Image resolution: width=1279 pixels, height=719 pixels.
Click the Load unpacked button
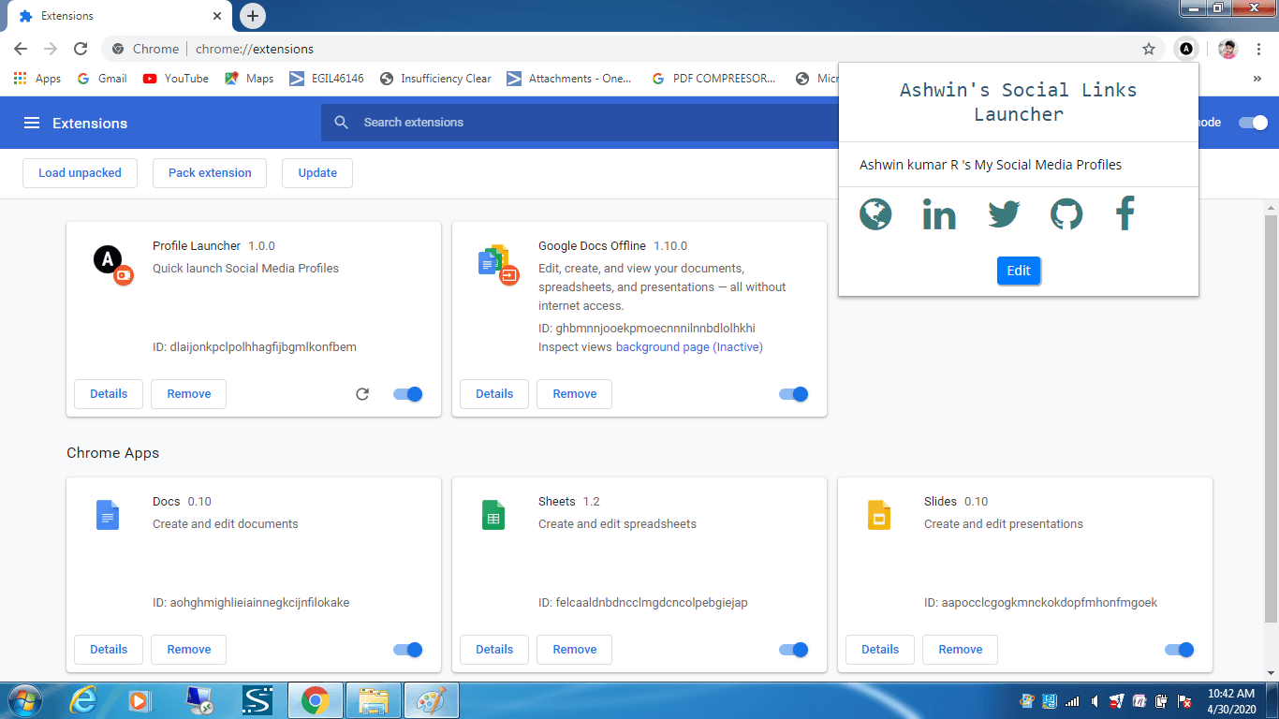tap(80, 173)
